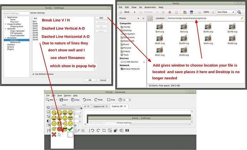The height and width of the screenshot is (150, 247).
Task: Toggle text-based location bar button
Action: [150, 18]
